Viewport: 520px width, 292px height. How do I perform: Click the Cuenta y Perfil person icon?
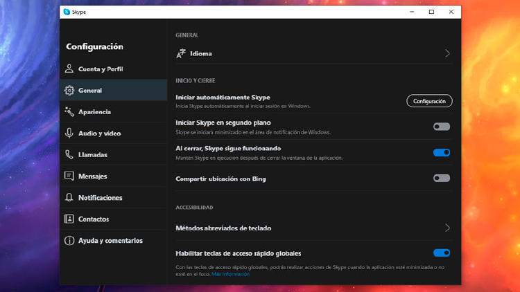pos(69,69)
